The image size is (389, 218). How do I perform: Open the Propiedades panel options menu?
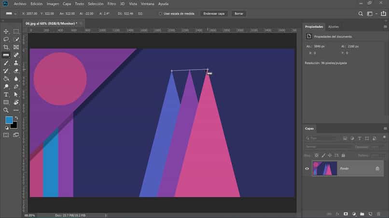[x=385, y=27]
